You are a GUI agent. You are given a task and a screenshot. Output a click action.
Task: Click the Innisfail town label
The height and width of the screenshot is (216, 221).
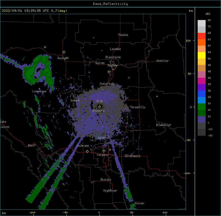[x=106, y=84]
